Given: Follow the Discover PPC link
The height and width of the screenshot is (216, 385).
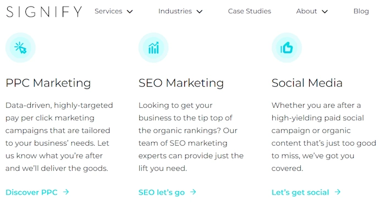Looking at the screenshot, I should (31, 192).
